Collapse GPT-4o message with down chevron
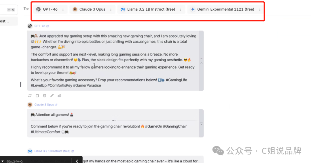This screenshot has width=311, height=163. click(x=201, y=59)
